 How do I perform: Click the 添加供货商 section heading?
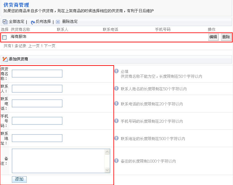click(18, 59)
